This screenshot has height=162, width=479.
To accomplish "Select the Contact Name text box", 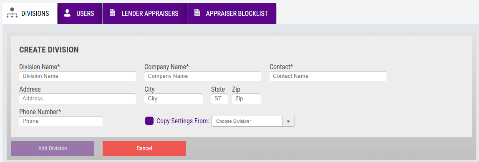I will click(x=328, y=76).
